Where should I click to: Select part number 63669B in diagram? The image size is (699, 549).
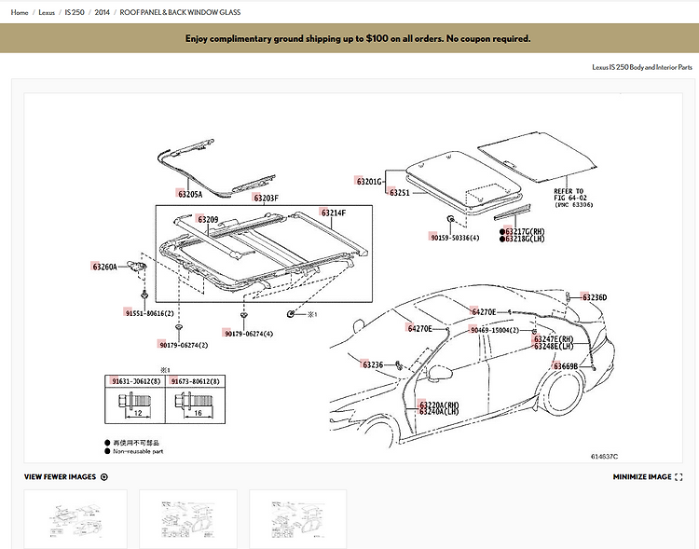[566, 366]
